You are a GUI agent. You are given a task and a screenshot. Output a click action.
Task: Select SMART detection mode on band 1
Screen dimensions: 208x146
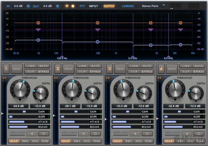click(x=14, y=141)
